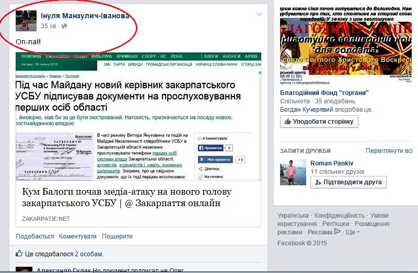Viewport: 418px width, 273px height.
Task: Open Благодійний Фонд "горгани" page link
Action: (324, 93)
